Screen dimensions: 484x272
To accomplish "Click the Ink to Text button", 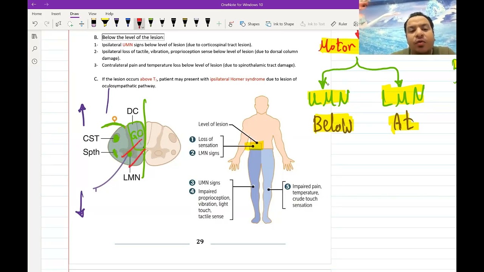I will point(312,24).
